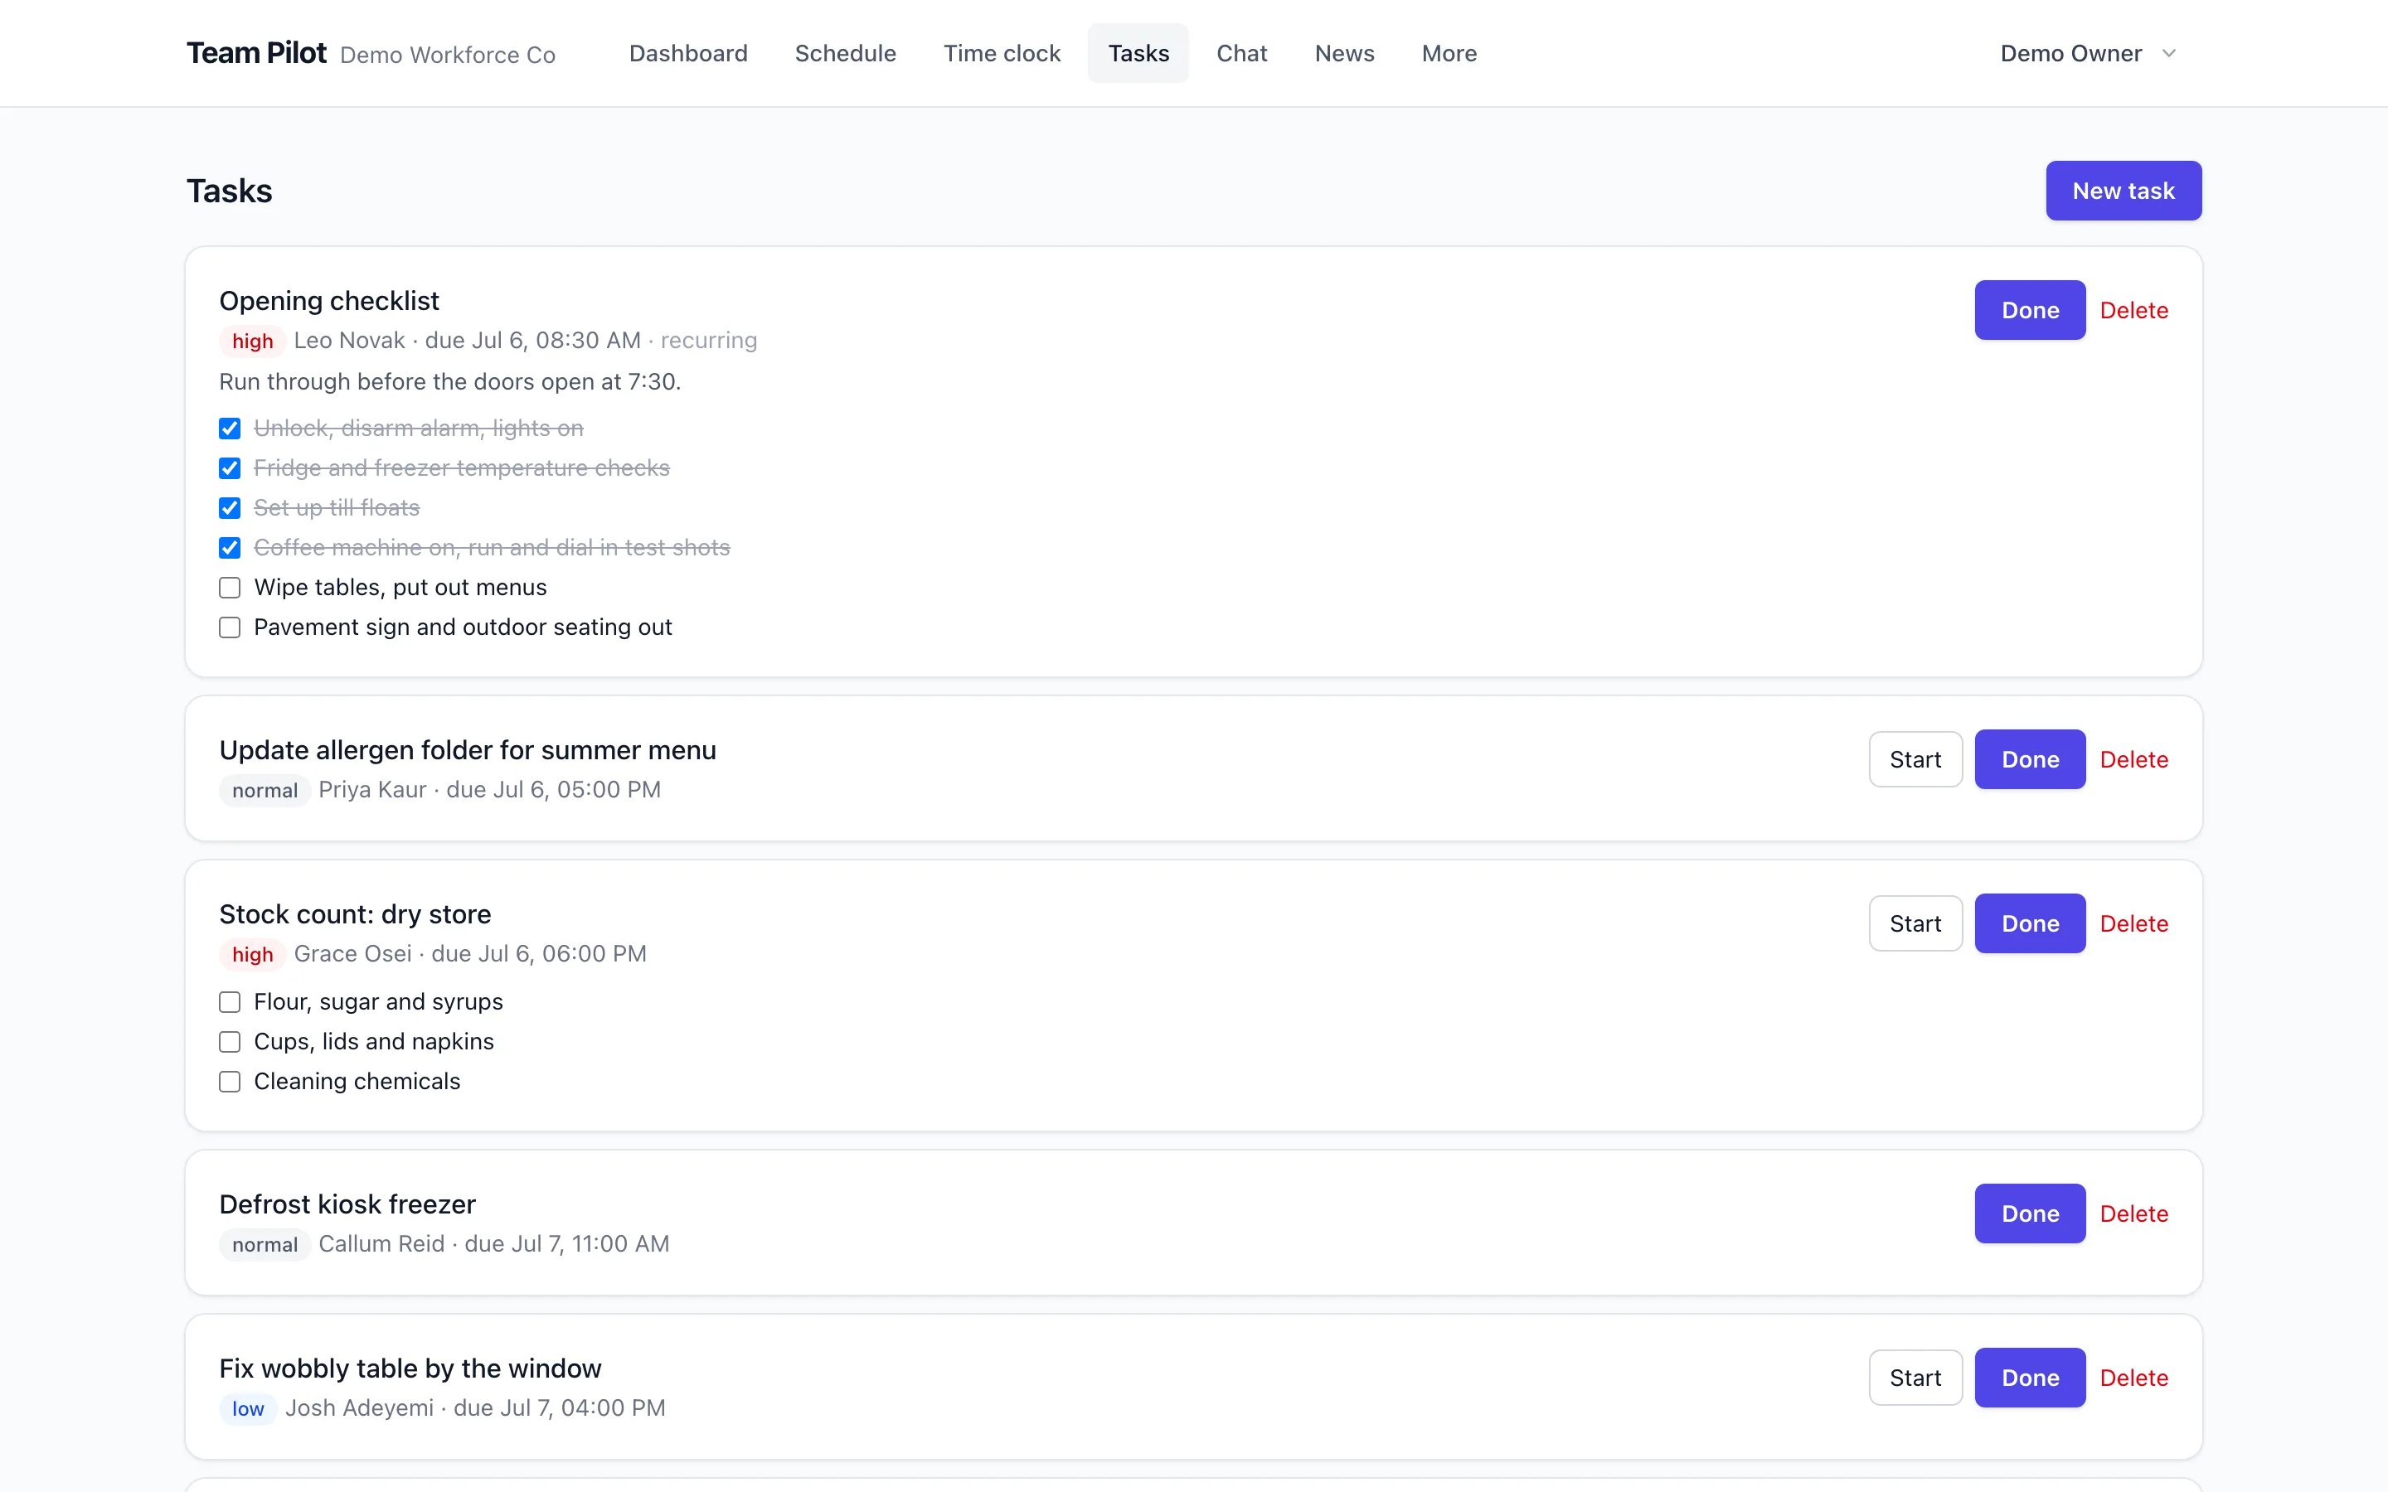The image size is (2388, 1492).
Task: Click the low badge beside Josh Adeyemi
Action: 248,1408
